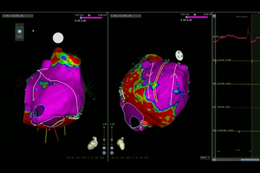Select LL view in the left map
Image resolution: width=260 pixels, height=173 pixels.
(x=89, y=158)
